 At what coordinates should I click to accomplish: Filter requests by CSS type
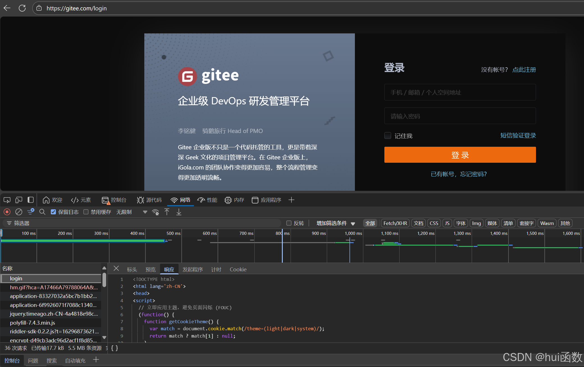434,223
